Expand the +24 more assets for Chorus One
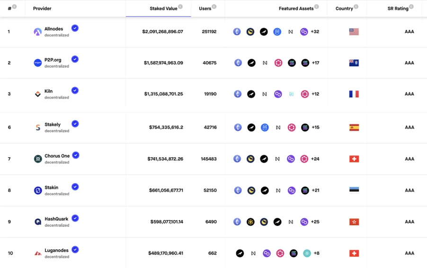Image resolution: width=427 pixels, height=268 pixels. click(x=315, y=159)
